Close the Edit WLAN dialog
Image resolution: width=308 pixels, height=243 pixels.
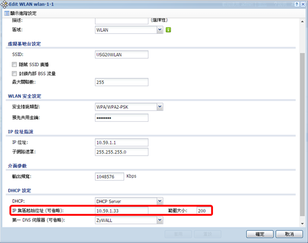[303, 4]
